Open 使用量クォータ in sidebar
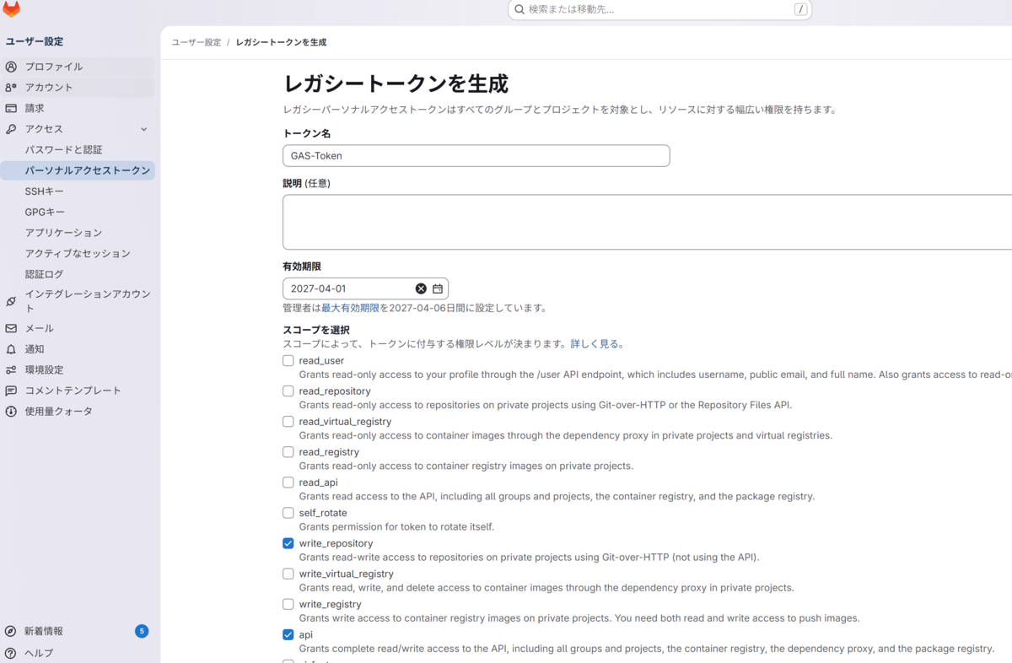This screenshot has height=663, width=1012. (x=78, y=412)
